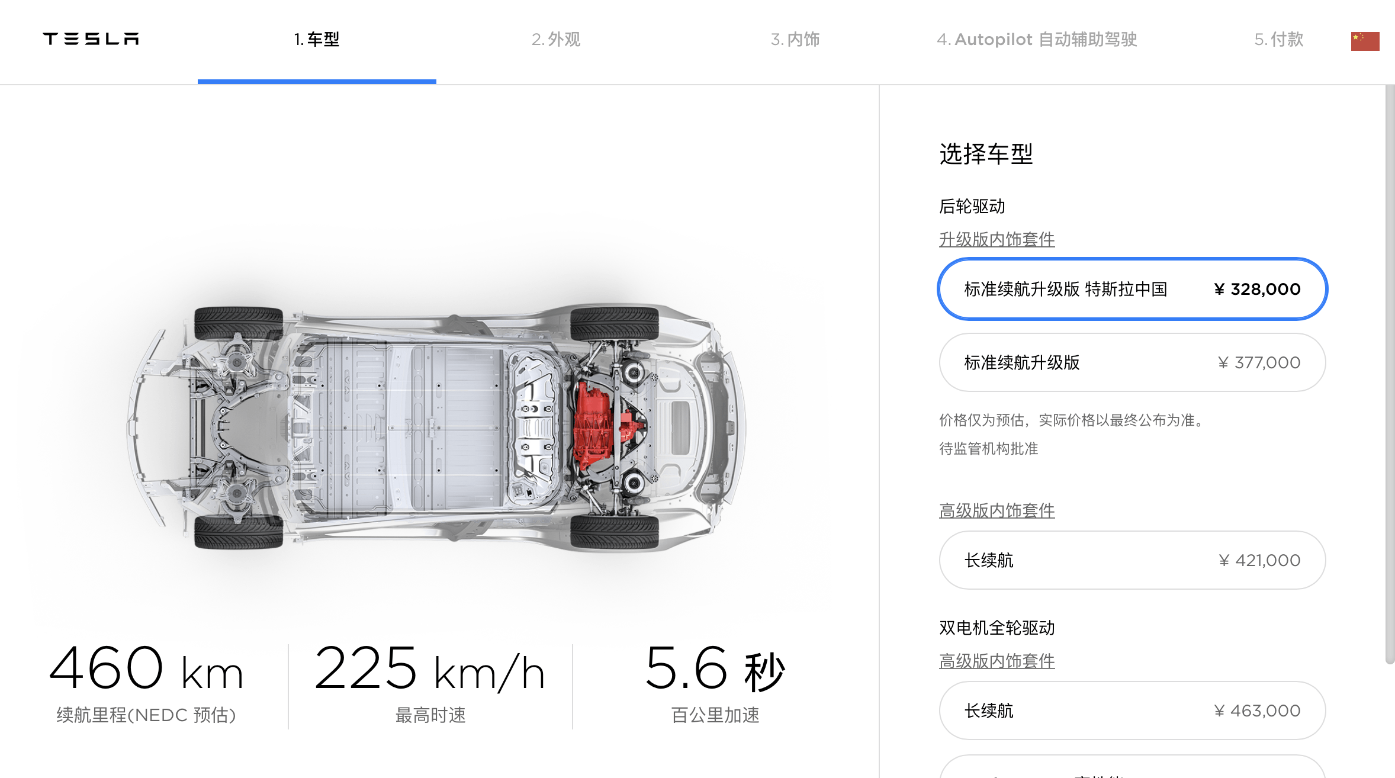Click the vertical scrollbar on the right
The width and height of the screenshot is (1395, 778).
1390,374
